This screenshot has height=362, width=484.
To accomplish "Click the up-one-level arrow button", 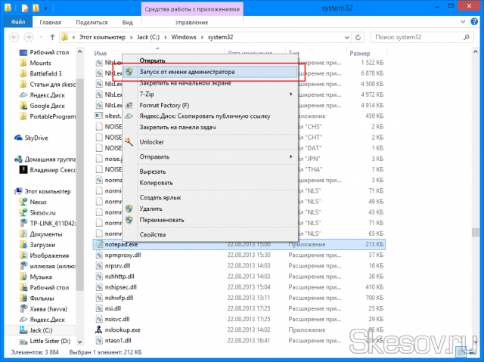I will [x=51, y=36].
